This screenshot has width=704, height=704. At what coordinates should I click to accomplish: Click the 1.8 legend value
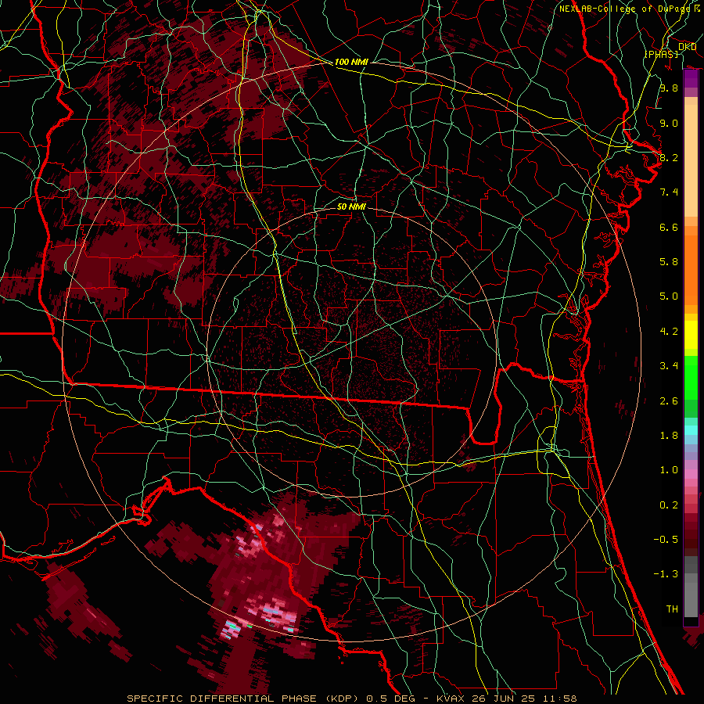(669, 436)
